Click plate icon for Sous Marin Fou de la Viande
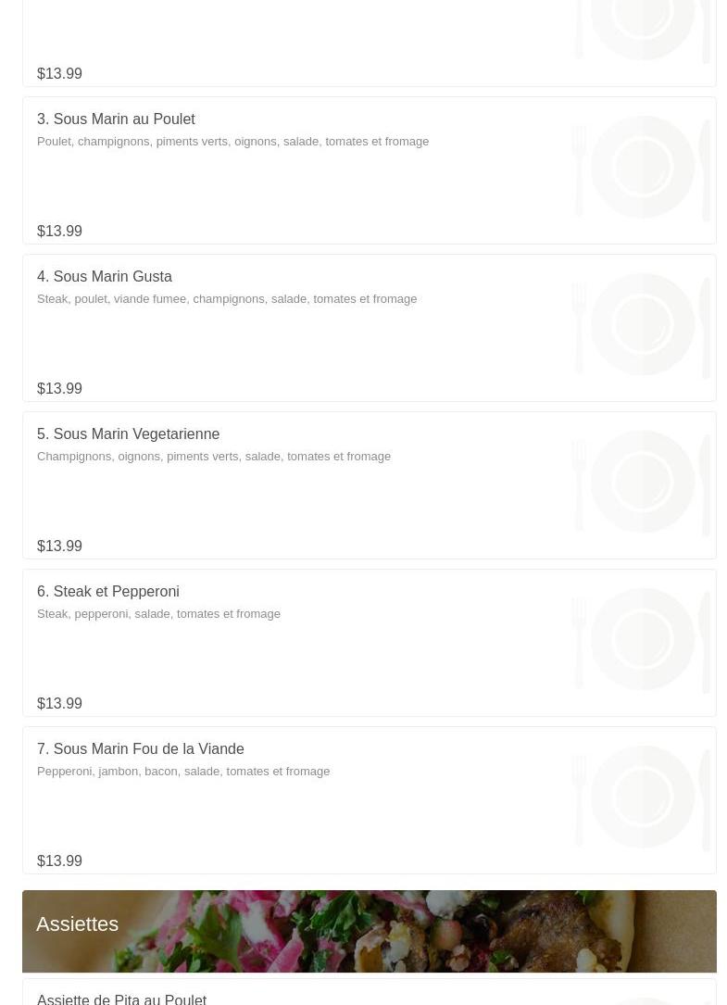Screen dimensions: 727x1005 tap(642, 797)
